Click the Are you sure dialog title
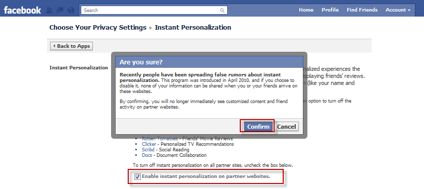The height and width of the screenshot is (189, 424). coord(141,62)
